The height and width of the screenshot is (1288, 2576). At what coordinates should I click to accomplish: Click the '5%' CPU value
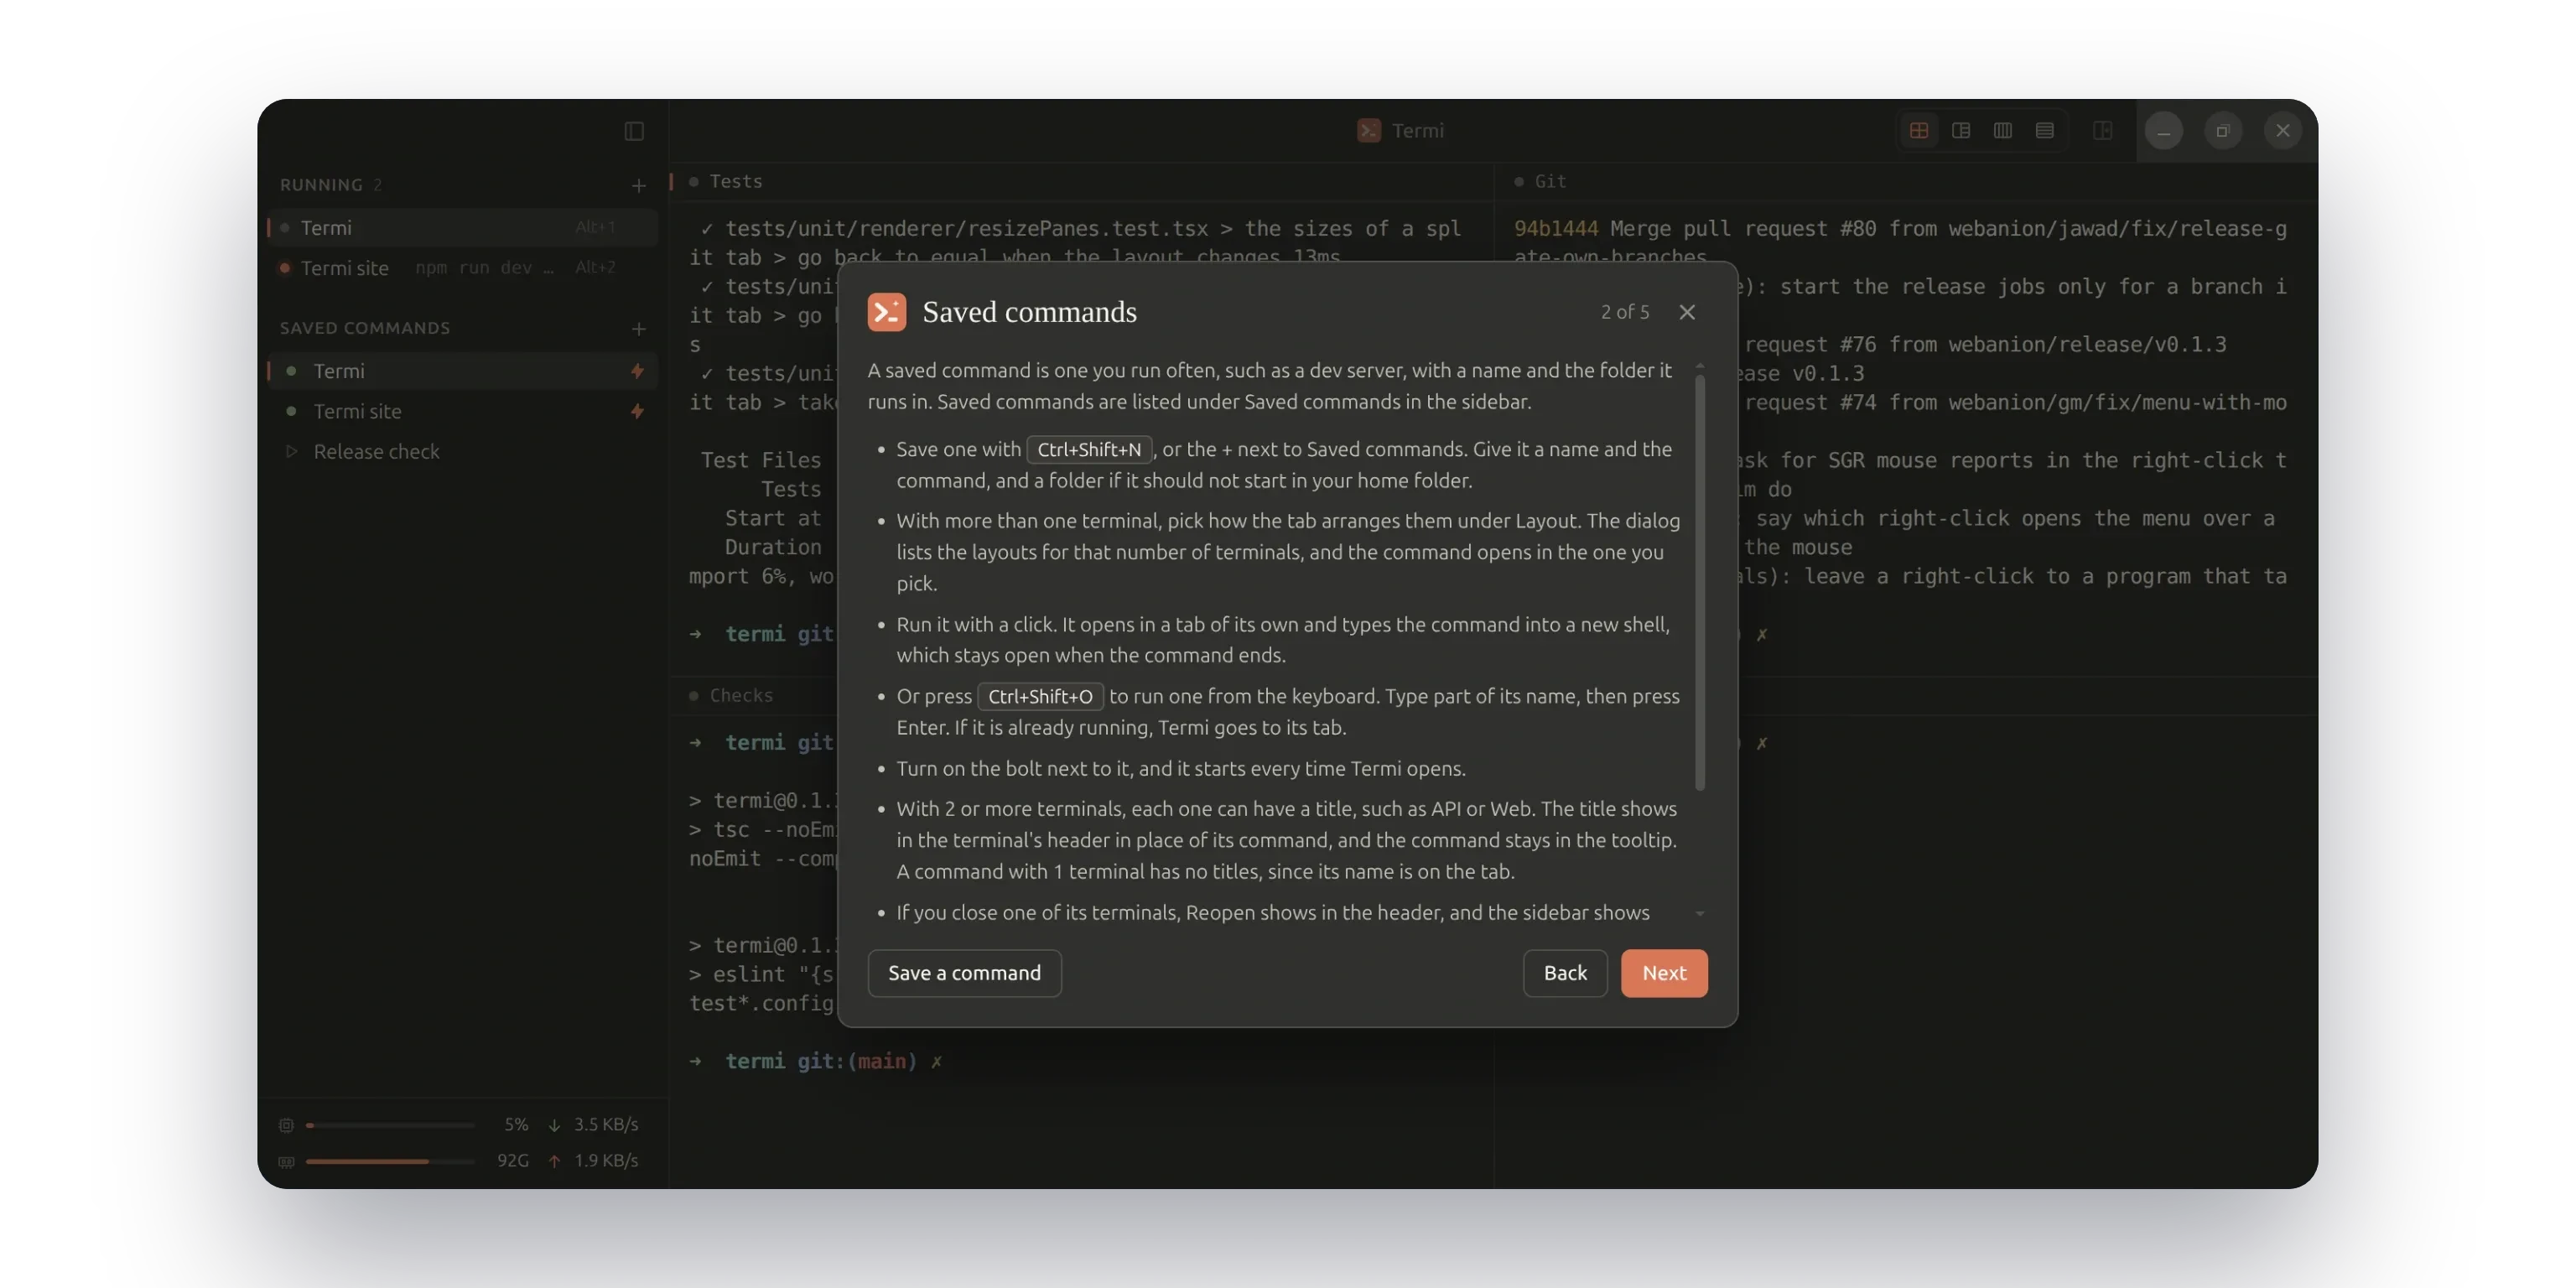(516, 1125)
